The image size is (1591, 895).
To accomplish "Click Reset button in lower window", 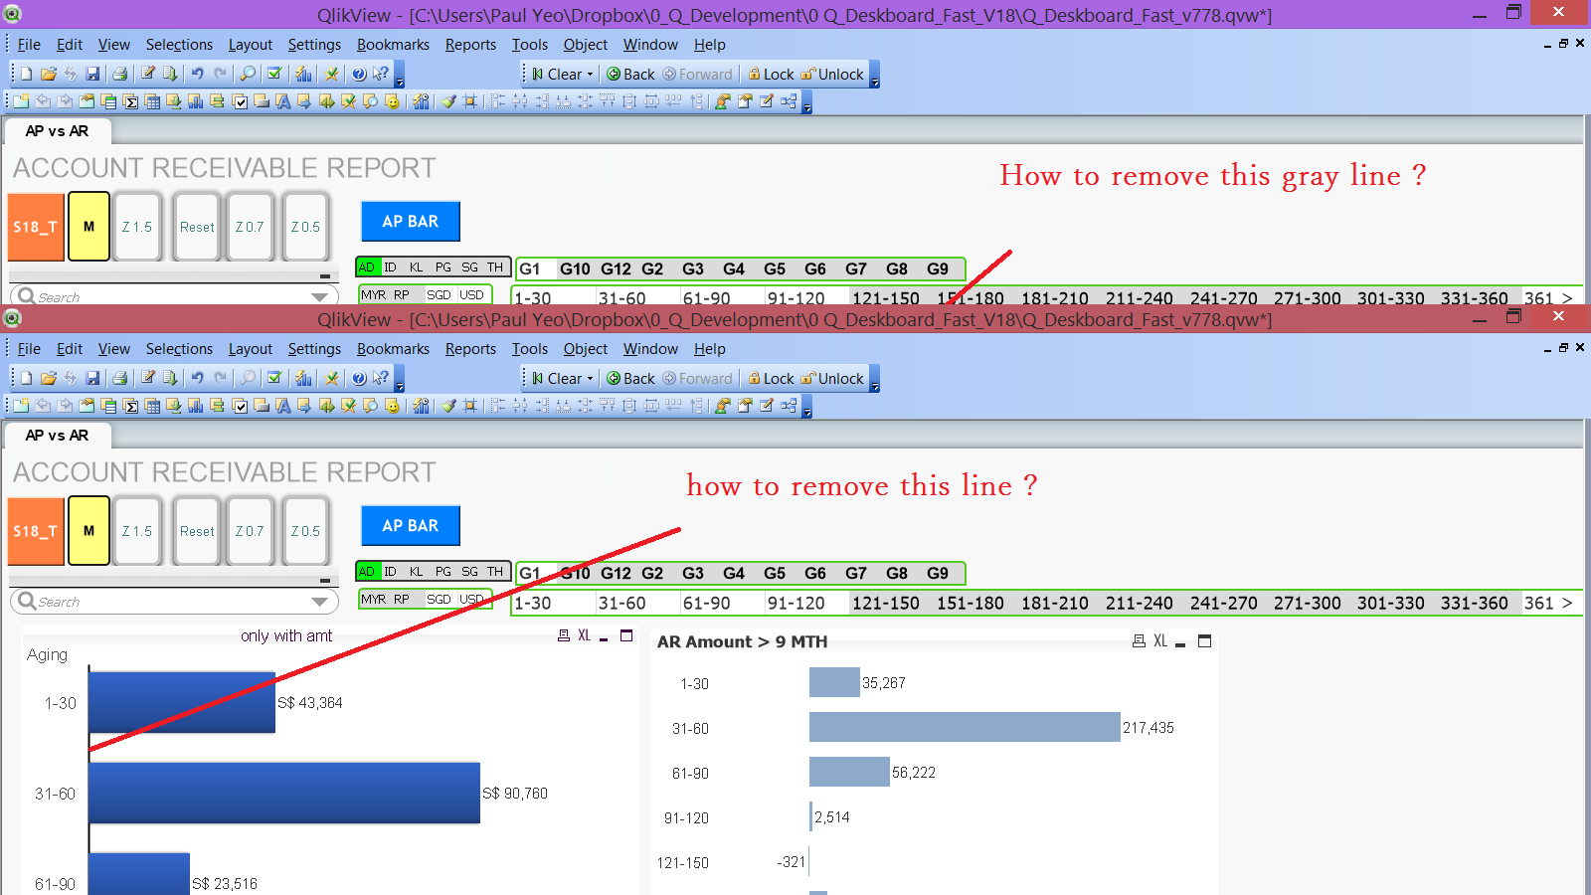I will coord(197,532).
